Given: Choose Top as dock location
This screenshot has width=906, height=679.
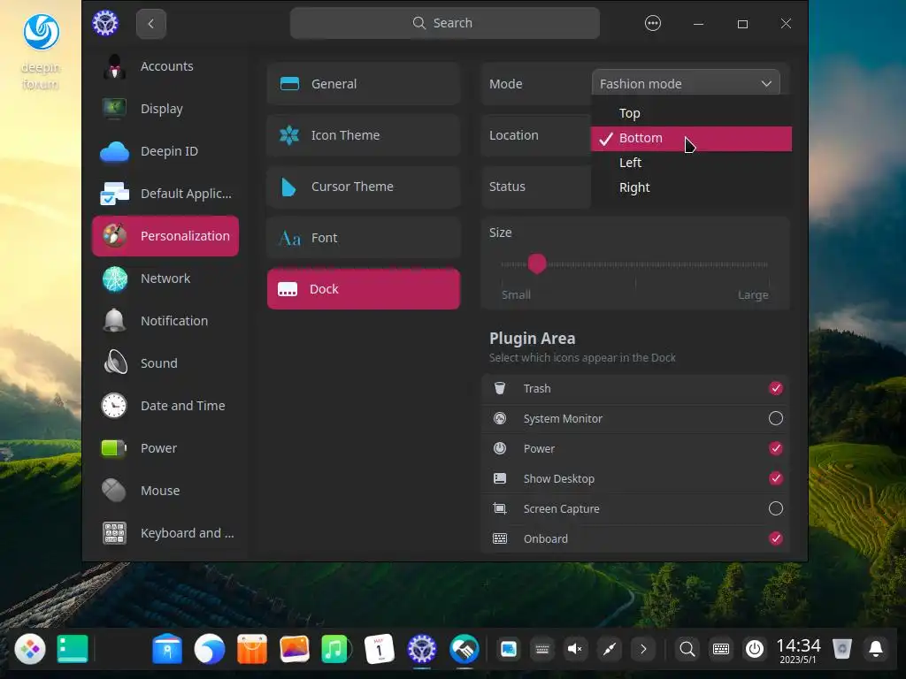Looking at the screenshot, I should coord(691,113).
